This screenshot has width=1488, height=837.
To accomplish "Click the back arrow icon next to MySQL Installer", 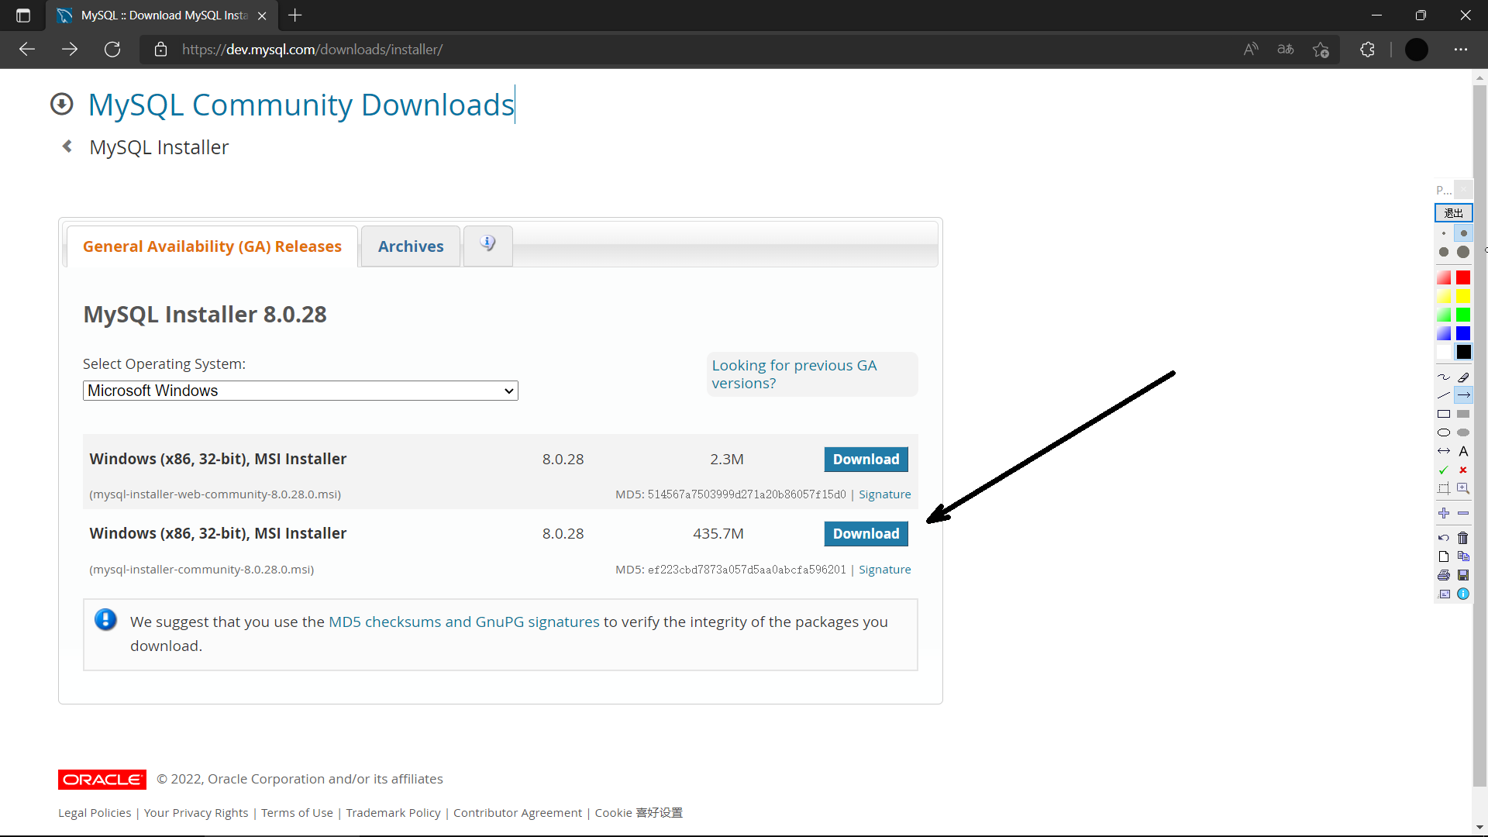I will point(67,146).
